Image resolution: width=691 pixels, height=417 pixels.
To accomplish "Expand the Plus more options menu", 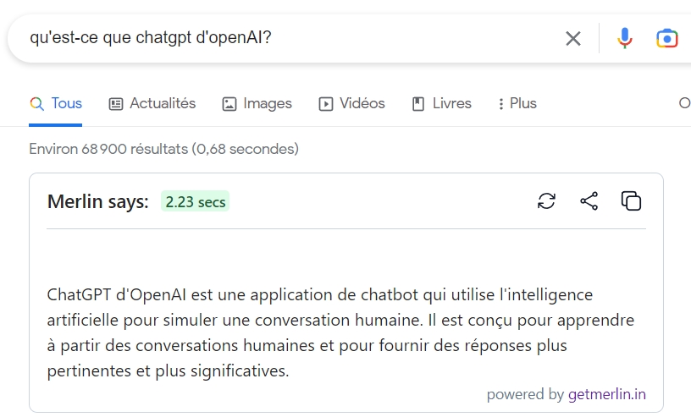I will coord(517,103).
